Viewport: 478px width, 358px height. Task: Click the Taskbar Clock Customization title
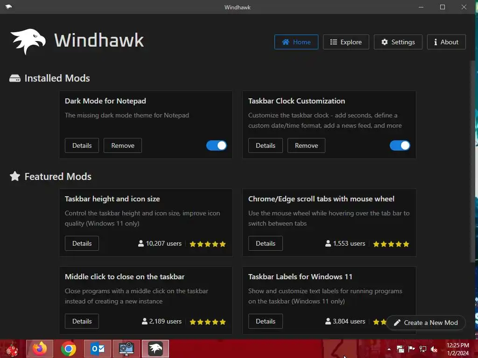[296, 101]
